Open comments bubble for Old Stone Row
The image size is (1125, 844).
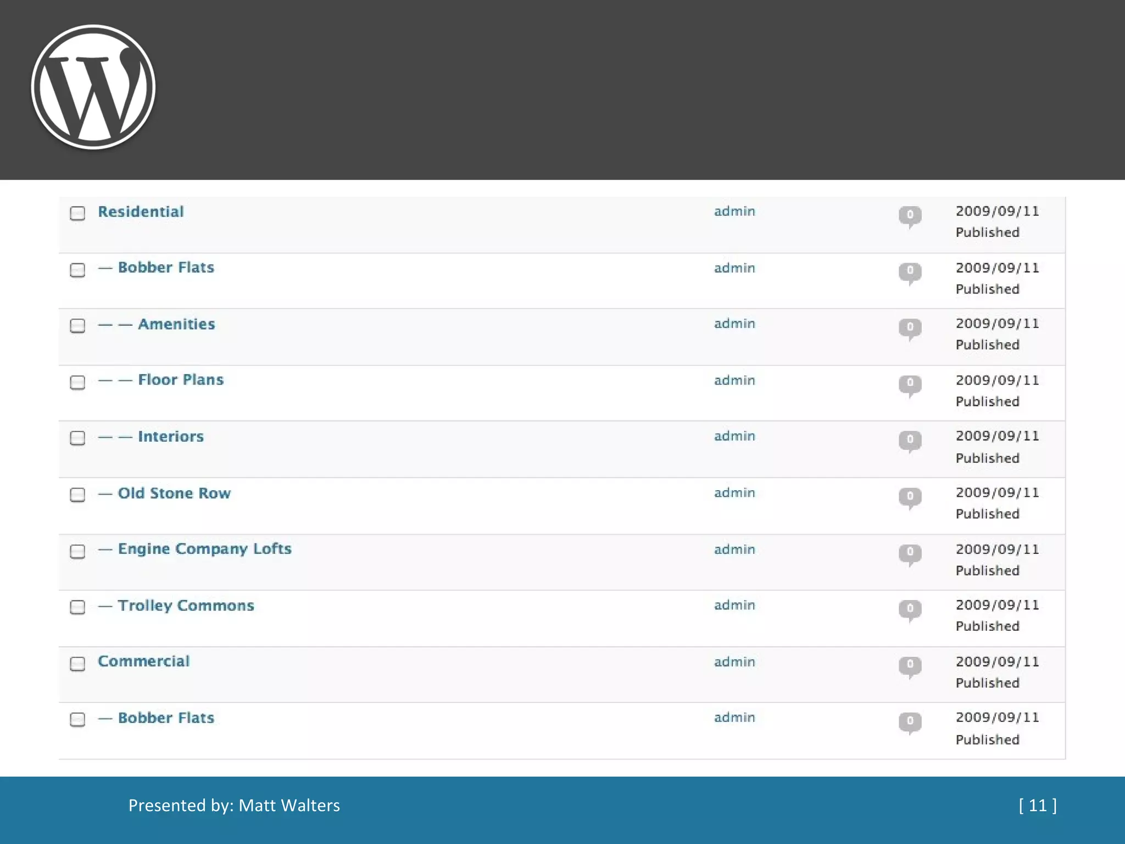[x=910, y=497]
